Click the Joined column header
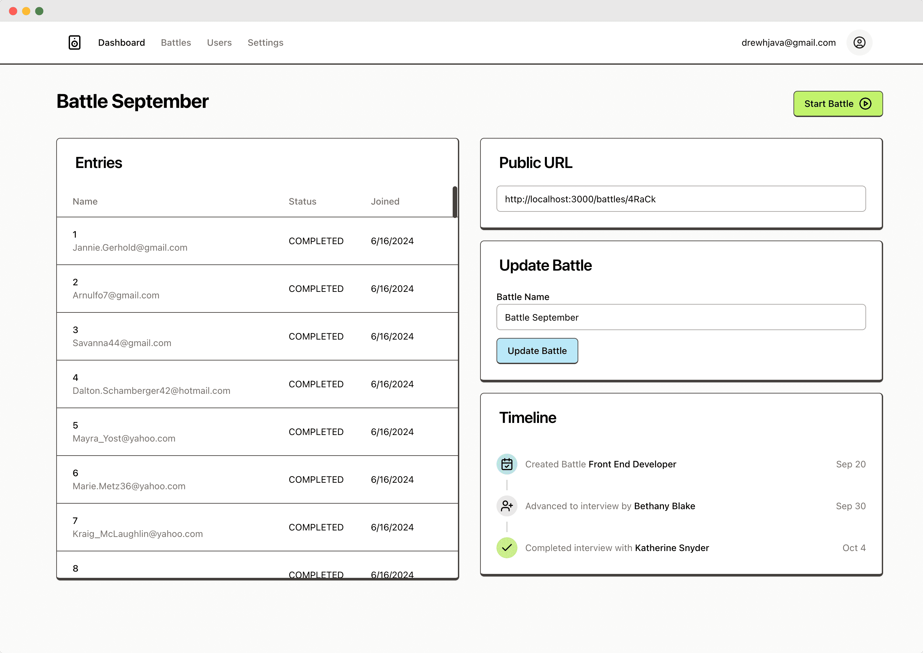Screen dimensions: 923x653 click(x=385, y=201)
